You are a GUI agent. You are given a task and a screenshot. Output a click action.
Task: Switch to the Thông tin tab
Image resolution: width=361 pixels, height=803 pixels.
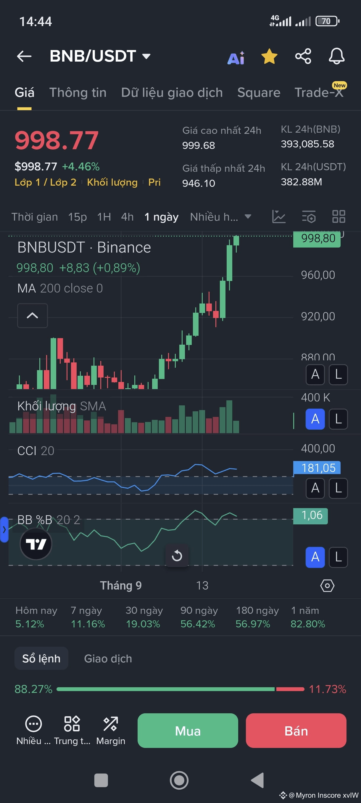point(78,93)
